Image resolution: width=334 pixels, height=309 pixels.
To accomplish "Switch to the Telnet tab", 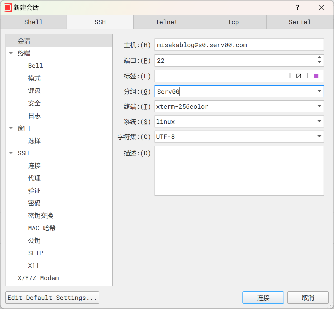I will coord(166,22).
